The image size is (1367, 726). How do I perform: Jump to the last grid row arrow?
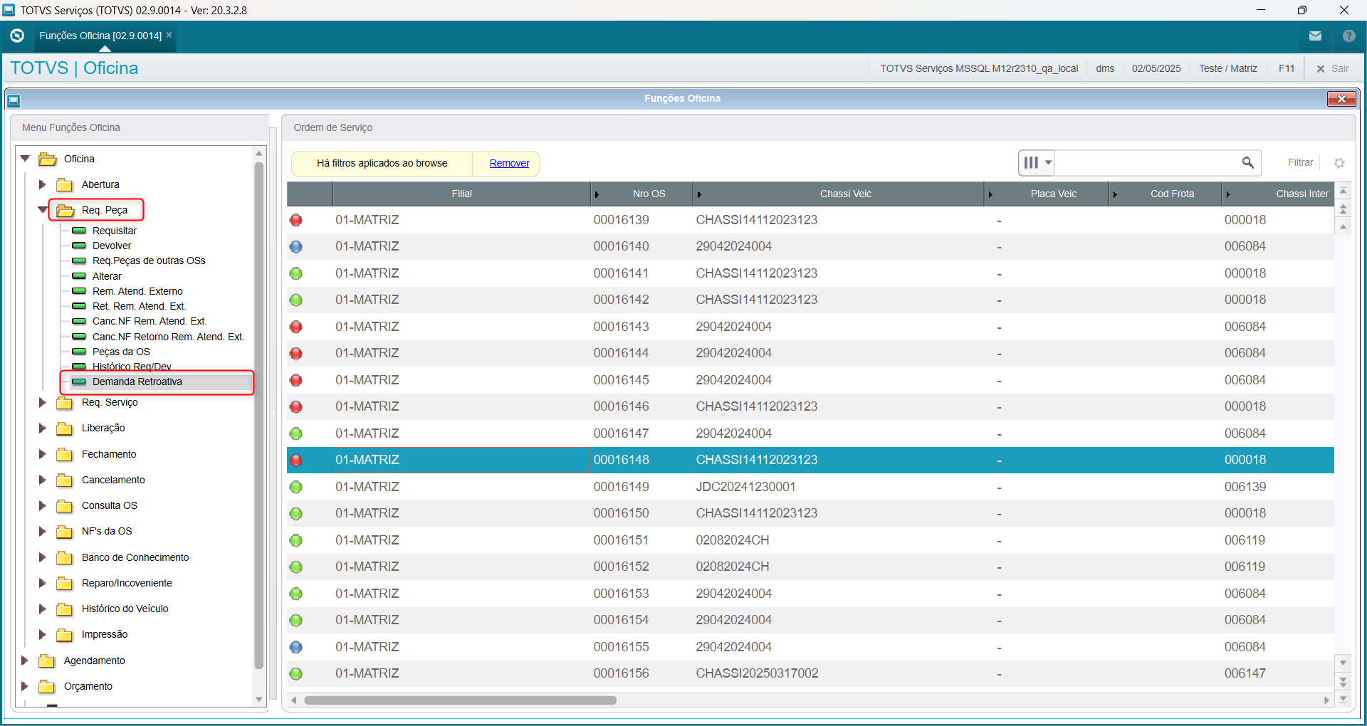click(1343, 699)
